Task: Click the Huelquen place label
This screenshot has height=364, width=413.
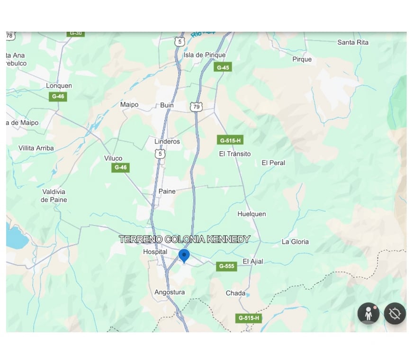Action: tap(251, 214)
